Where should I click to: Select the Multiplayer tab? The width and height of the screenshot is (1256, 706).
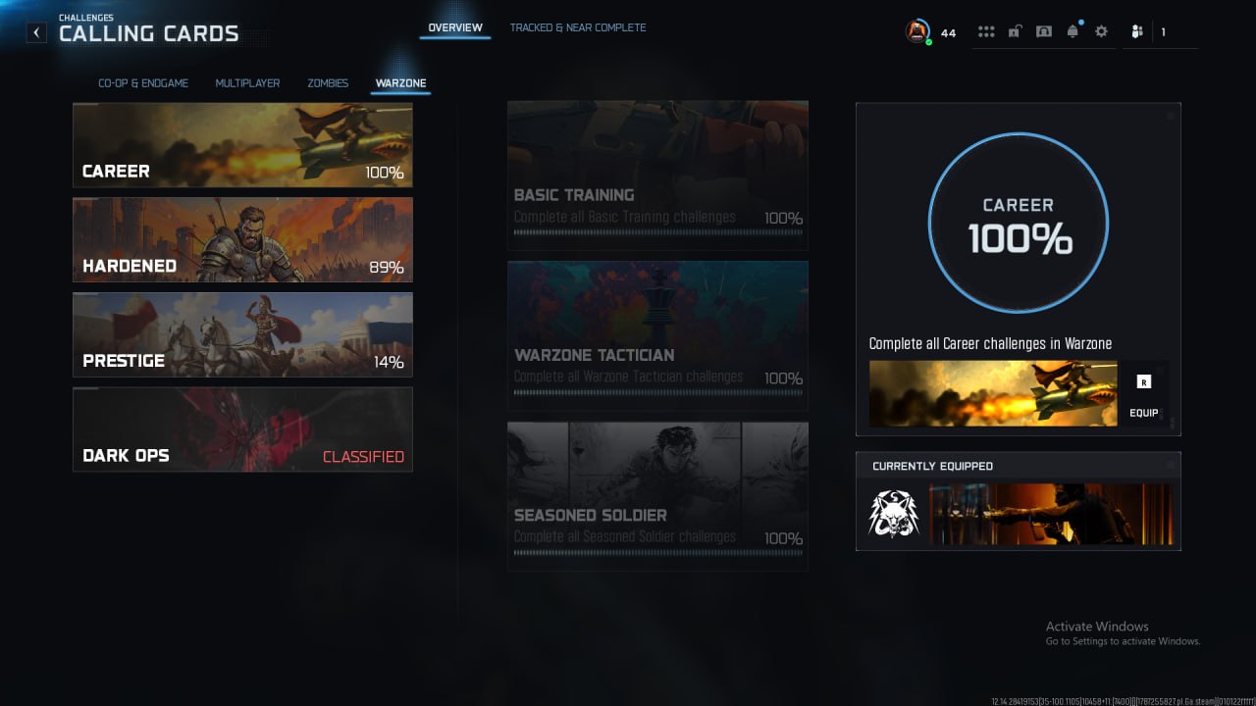(247, 83)
